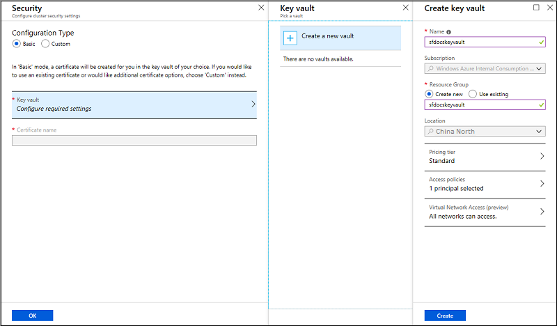
Task: Click the Create button
Action: [x=445, y=316]
